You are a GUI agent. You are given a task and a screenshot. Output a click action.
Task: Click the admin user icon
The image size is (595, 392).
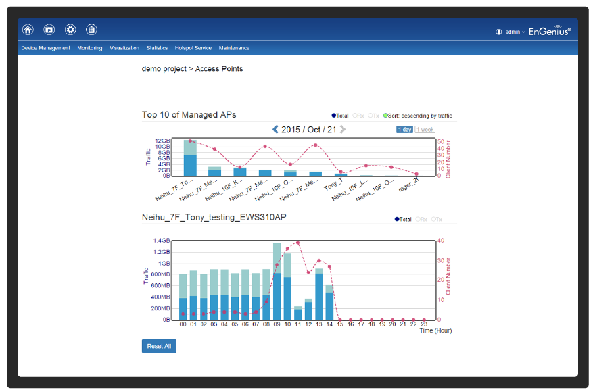tap(499, 32)
